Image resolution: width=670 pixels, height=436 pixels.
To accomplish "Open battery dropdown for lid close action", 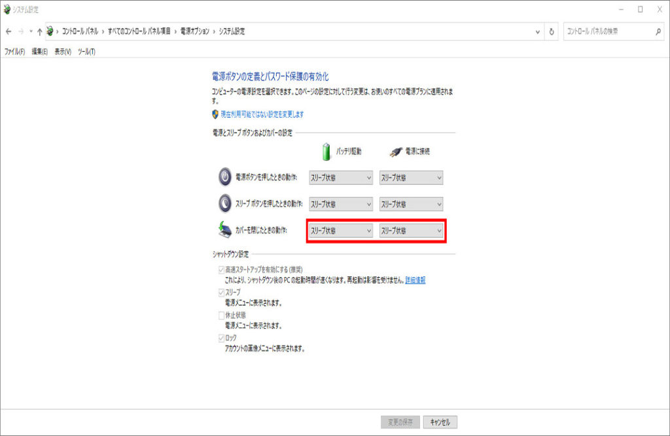I will 340,231.
